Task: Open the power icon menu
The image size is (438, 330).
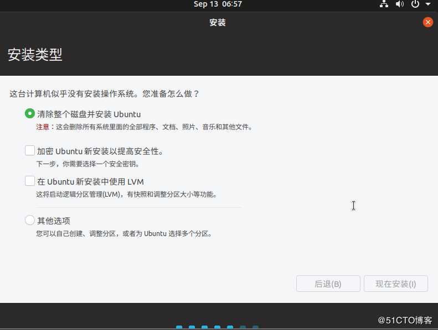Action: 415,4
